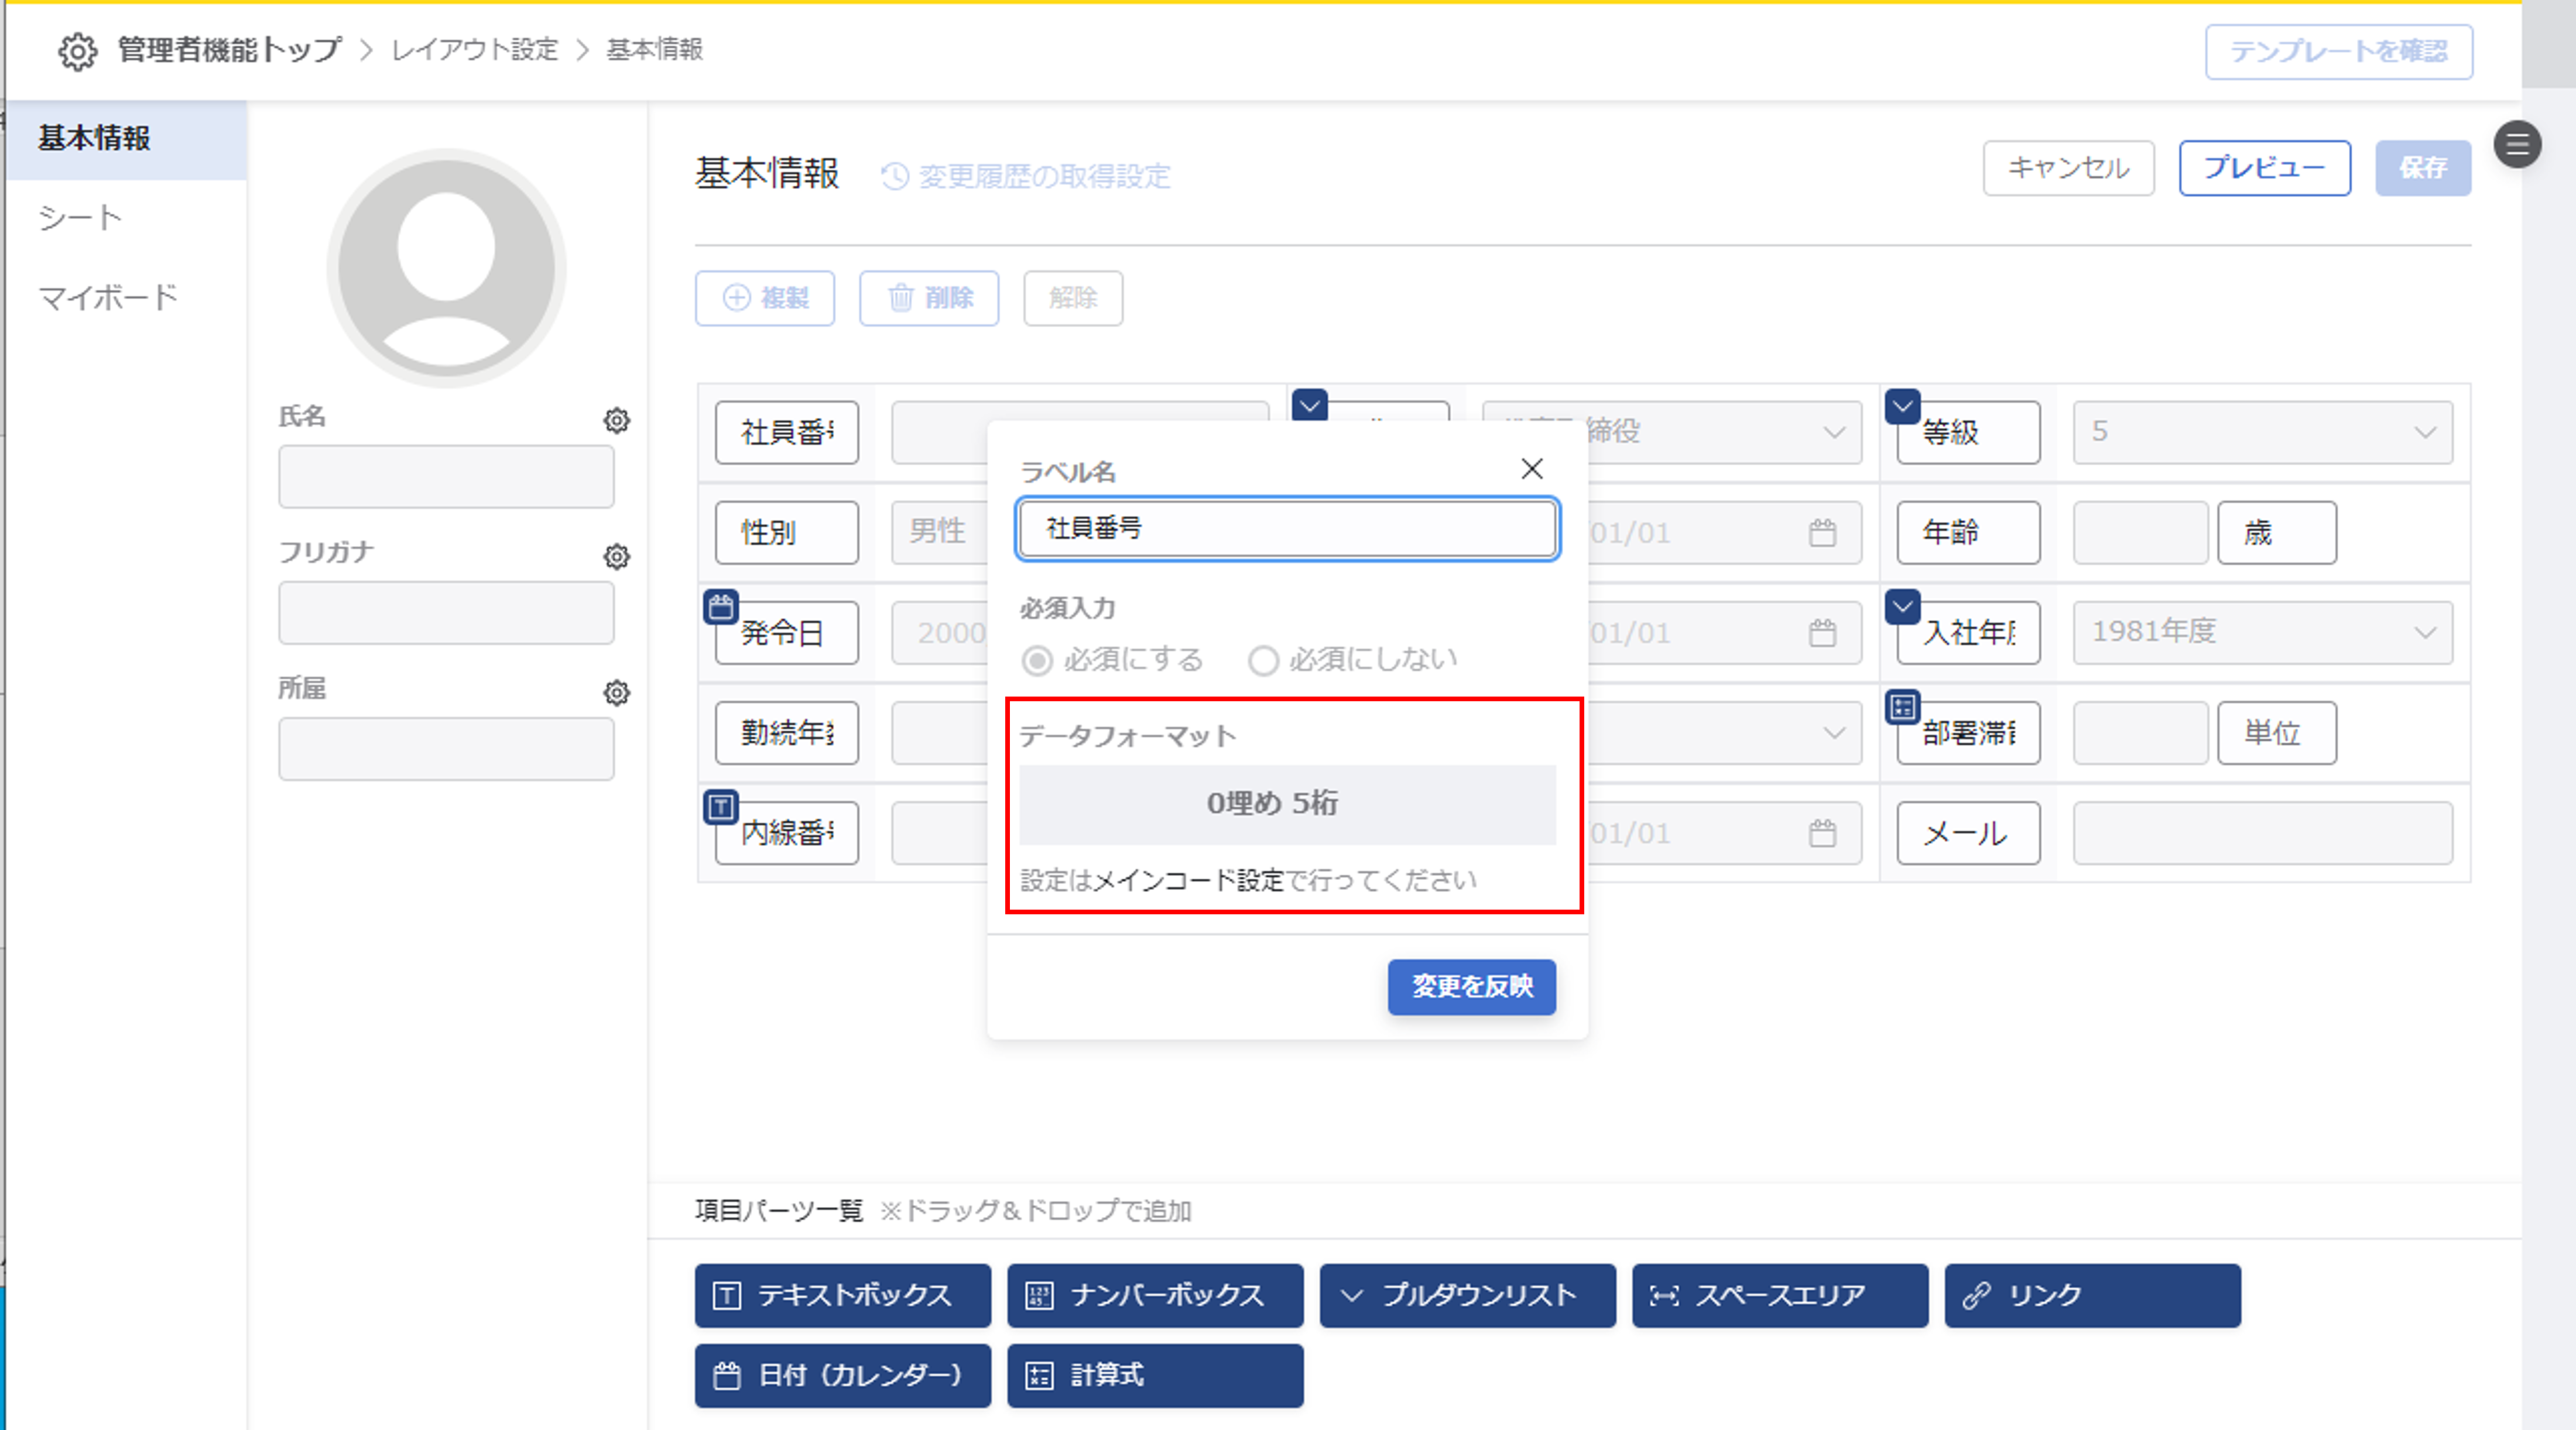
Task: Select 必須にしない radio option
Action: pyautogui.click(x=1263, y=661)
